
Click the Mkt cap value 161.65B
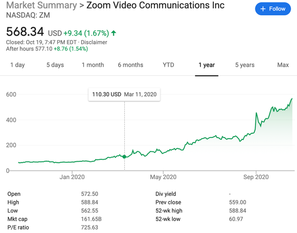tap(91, 219)
